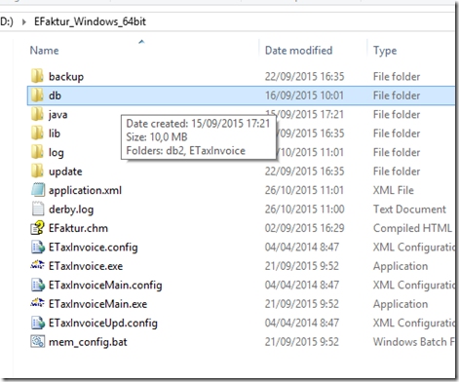Click the lib folder icon
Screen dimensions: 459x382
(37, 133)
